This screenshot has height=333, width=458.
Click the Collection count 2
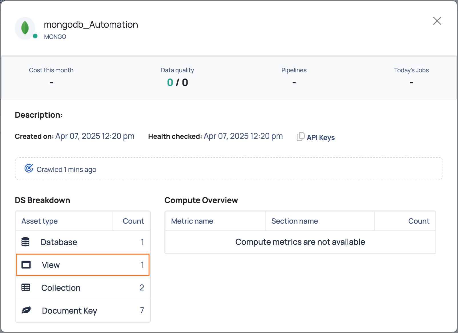click(x=142, y=288)
